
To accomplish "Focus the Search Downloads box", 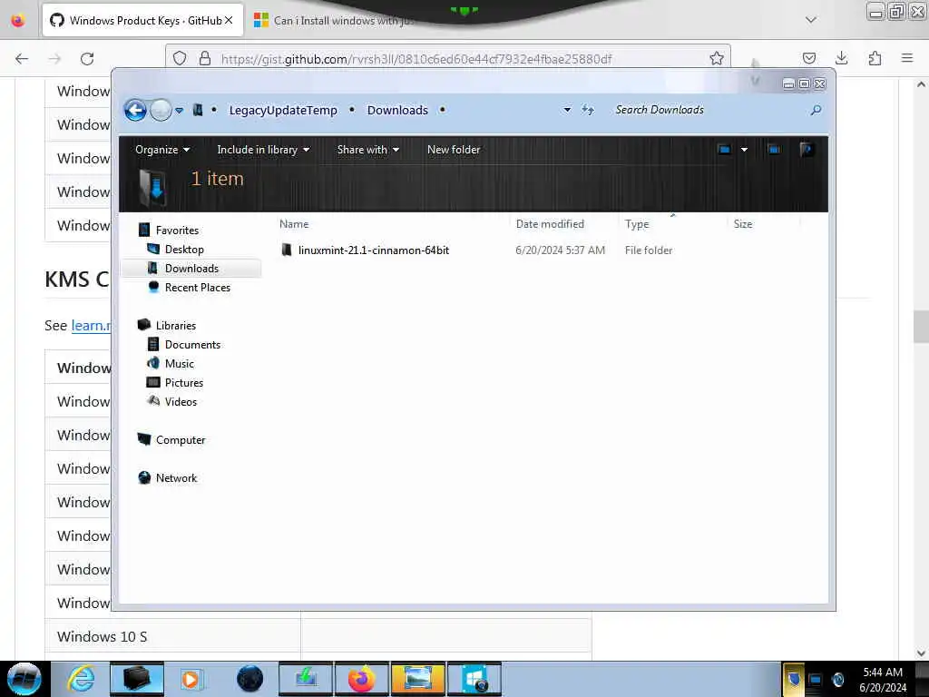I will click(x=708, y=110).
